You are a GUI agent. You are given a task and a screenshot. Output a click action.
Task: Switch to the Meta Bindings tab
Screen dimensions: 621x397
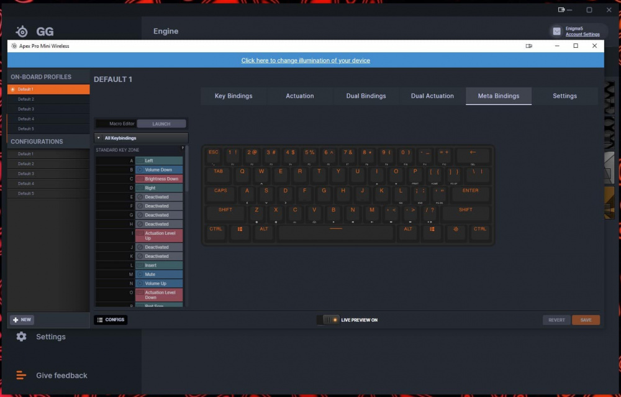pos(499,96)
